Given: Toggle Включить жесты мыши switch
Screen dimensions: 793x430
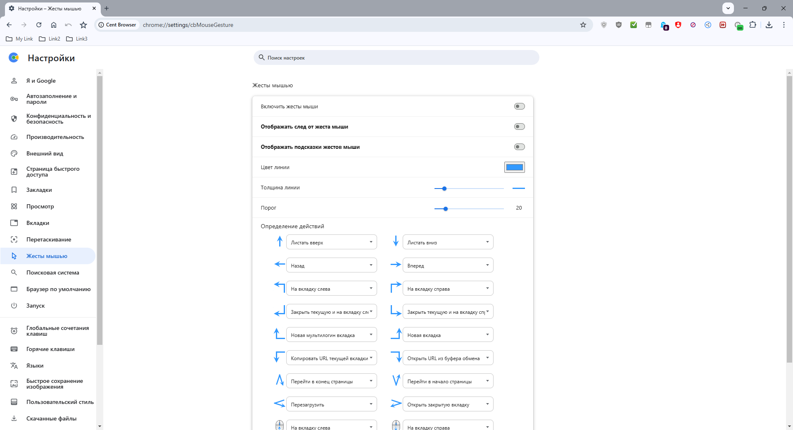Looking at the screenshot, I should 519,106.
